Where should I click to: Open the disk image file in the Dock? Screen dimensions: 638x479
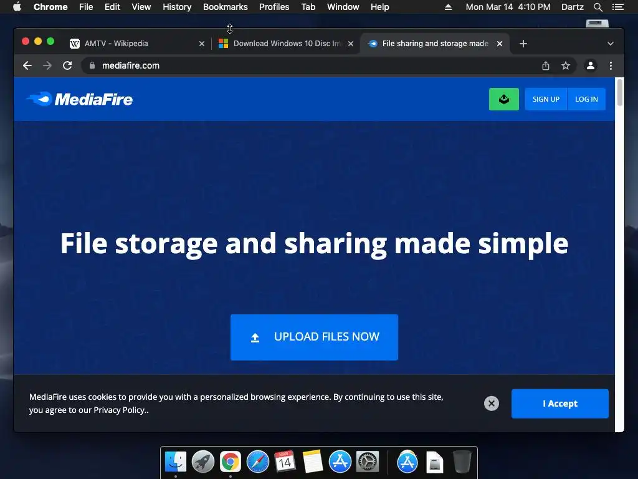tap(434, 462)
